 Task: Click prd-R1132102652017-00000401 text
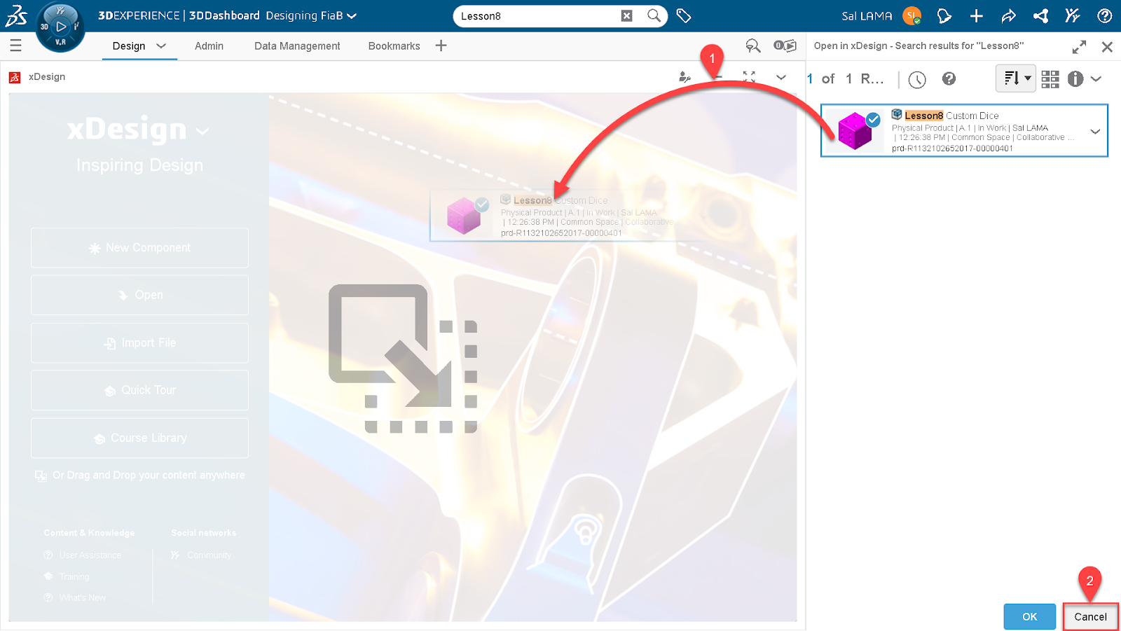tap(952, 148)
